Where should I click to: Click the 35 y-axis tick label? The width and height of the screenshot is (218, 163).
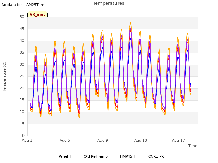click(22, 53)
